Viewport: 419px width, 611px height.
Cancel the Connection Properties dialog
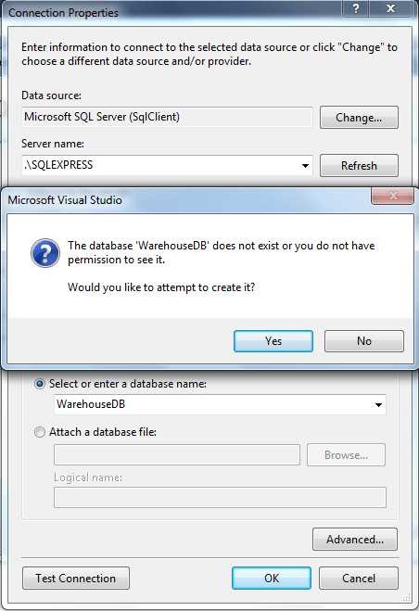pos(359,579)
